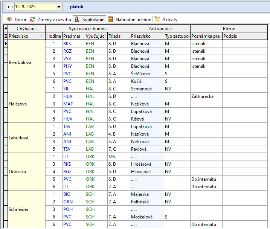Screen dimensions: 270x229
Task: Click the Kočiš substitute cell
Action: (147, 81)
